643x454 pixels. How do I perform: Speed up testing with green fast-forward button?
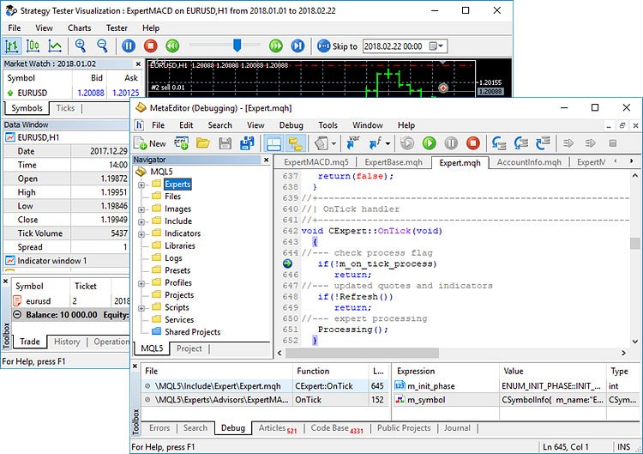(276, 46)
